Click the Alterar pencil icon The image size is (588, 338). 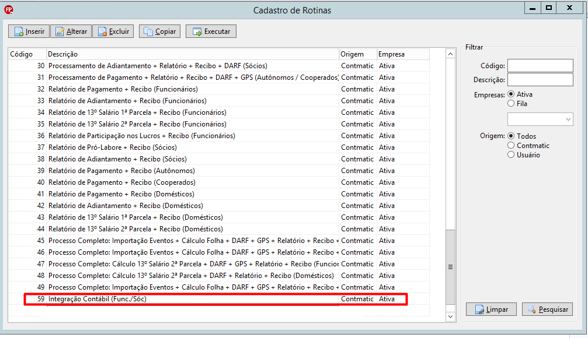point(60,32)
